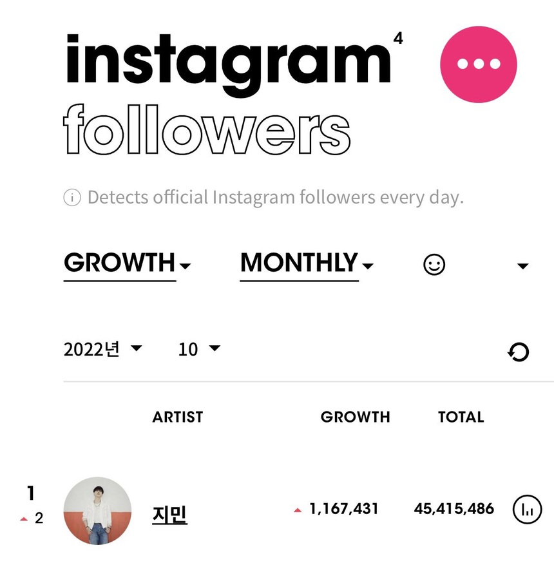
Task: Expand the dropdown arrow next to smiley
Action: click(x=523, y=266)
